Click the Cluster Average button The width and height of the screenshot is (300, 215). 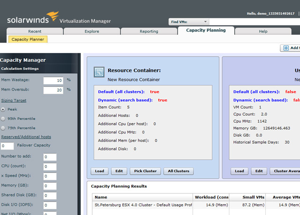pyautogui.click(x=285, y=171)
